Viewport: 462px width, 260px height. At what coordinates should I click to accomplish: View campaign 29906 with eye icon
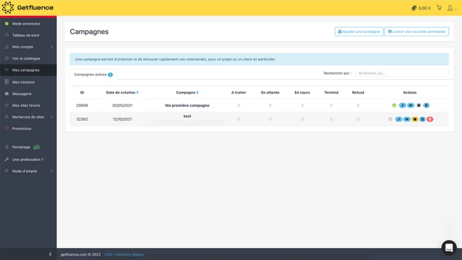[x=411, y=106]
